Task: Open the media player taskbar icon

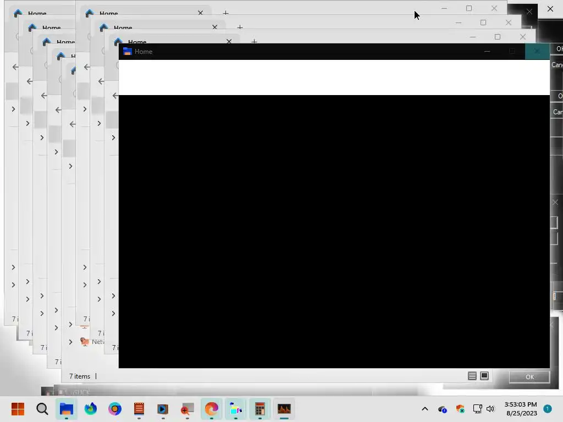Action: tap(163, 409)
